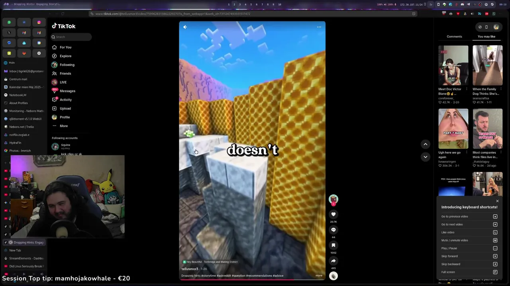Like the video with the heart icon

(x=333, y=214)
